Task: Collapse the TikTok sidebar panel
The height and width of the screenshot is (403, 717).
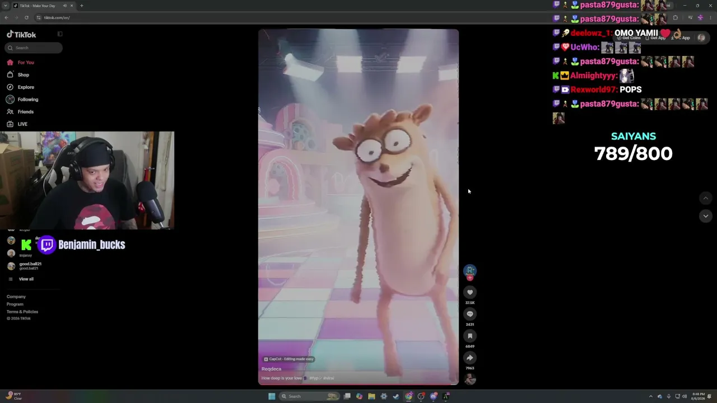Action: [x=60, y=34]
